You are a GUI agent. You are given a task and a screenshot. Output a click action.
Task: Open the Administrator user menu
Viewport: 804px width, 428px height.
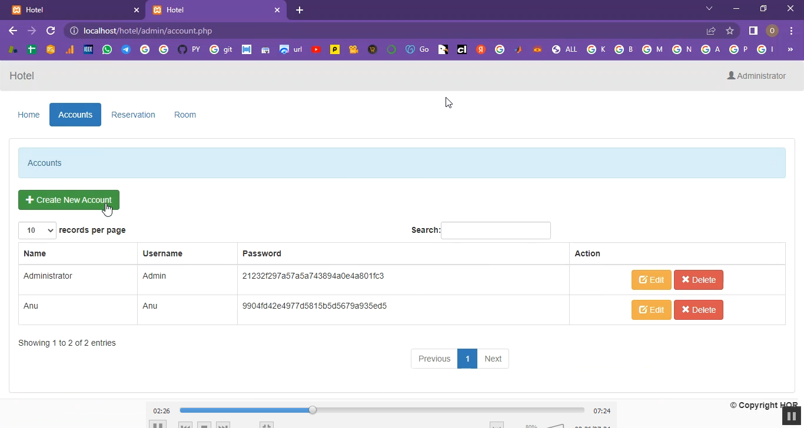pyautogui.click(x=756, y=76)
